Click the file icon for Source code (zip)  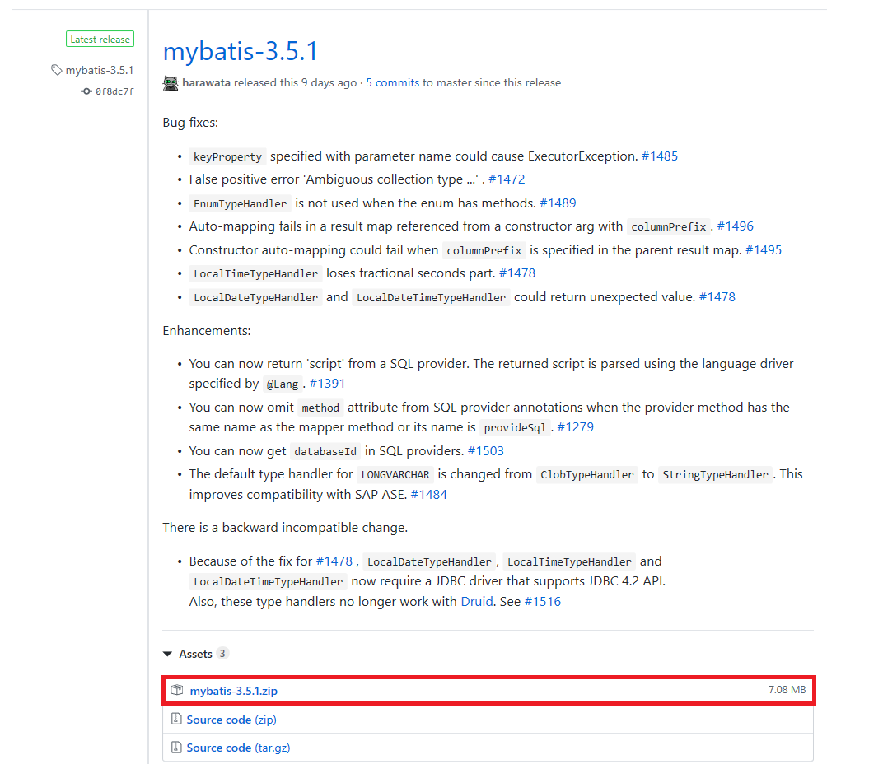coord(176,719)
